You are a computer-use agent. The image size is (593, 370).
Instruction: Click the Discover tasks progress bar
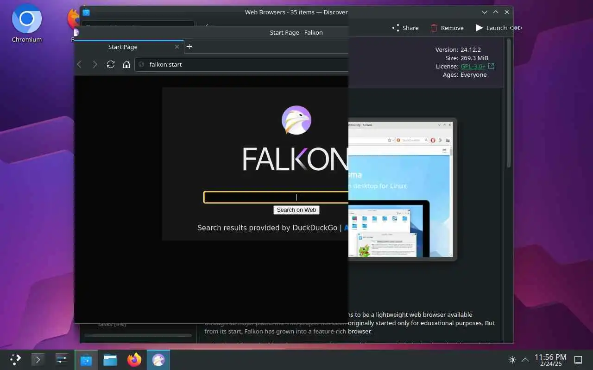coord(138,335)
